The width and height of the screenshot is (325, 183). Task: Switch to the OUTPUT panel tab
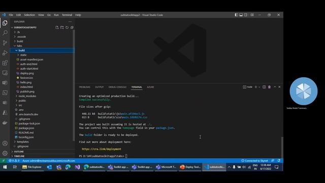tap(100, 87)
